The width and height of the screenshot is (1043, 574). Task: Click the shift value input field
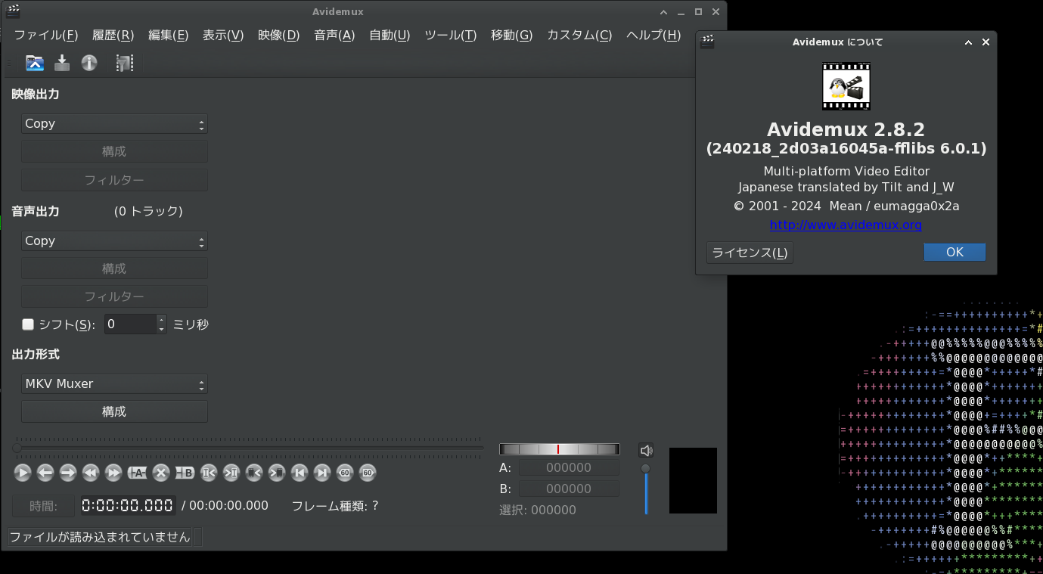pyautogui.click(x=130, y=324)
